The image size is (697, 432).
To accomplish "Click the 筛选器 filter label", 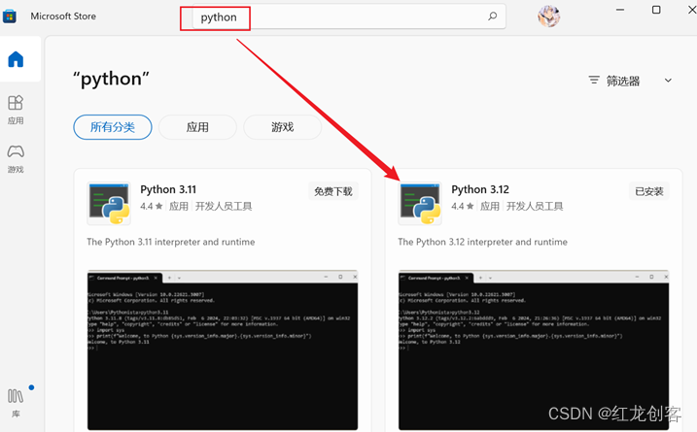I will pos(623,81).
